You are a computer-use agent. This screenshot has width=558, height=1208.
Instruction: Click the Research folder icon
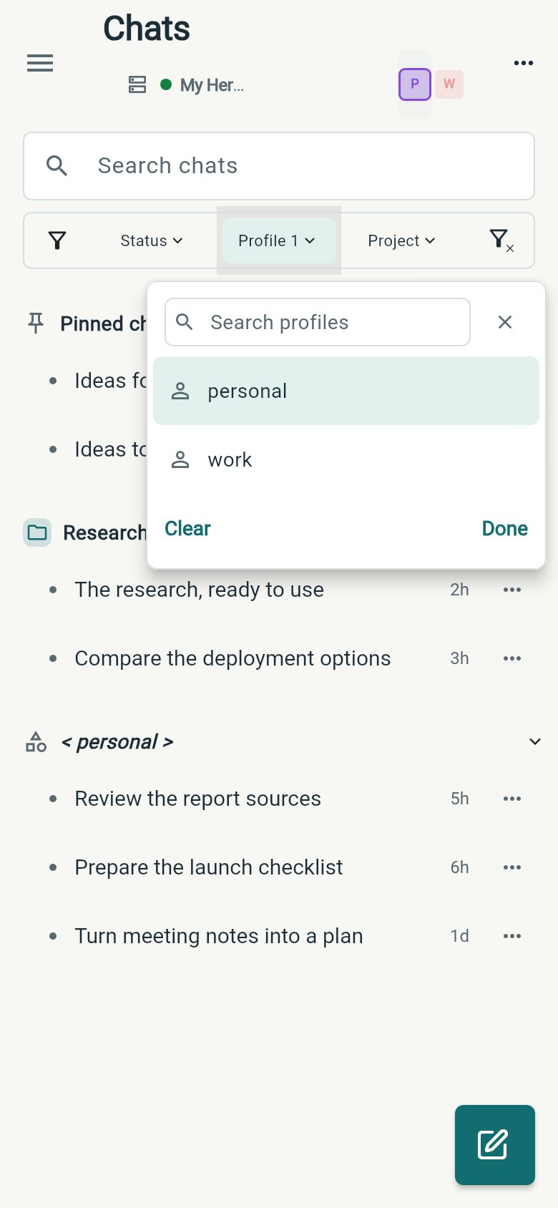click(37, 532)
